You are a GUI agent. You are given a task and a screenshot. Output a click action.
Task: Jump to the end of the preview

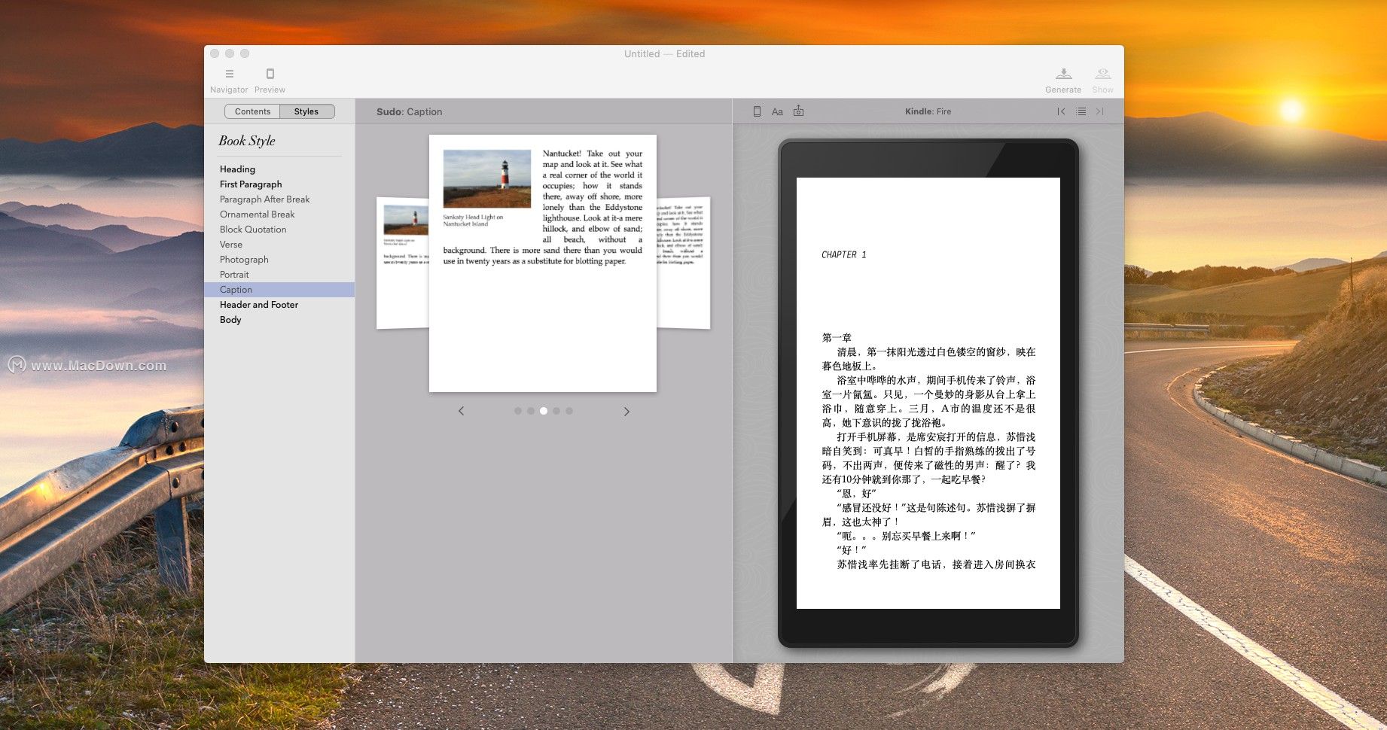pos(1099,111)
